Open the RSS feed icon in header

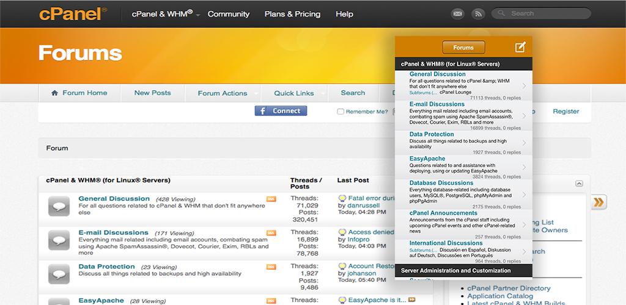tap(478, 14)
